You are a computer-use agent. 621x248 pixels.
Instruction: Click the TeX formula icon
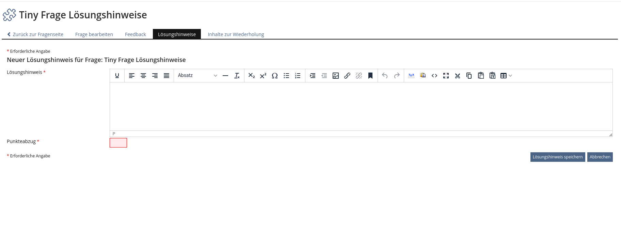coord(411,76)
